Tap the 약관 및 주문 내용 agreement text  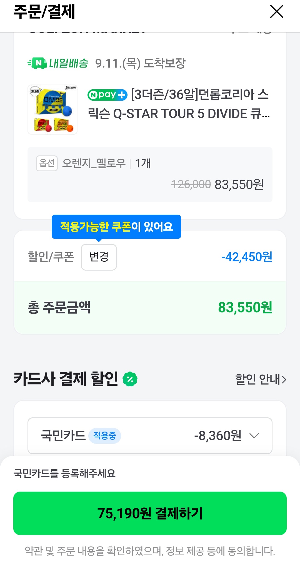[150, 551]
